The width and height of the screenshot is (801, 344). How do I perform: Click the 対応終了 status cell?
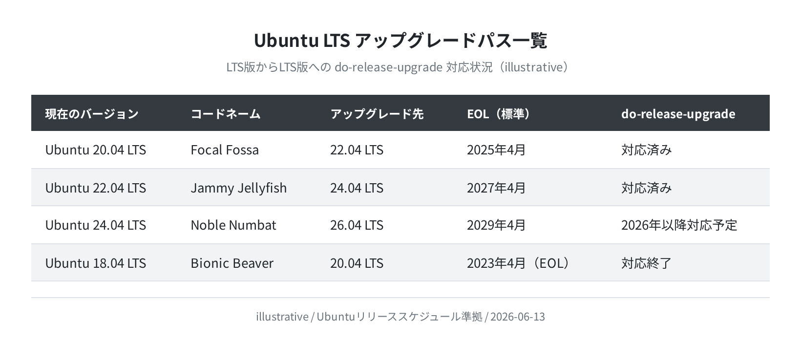(647, 263)
